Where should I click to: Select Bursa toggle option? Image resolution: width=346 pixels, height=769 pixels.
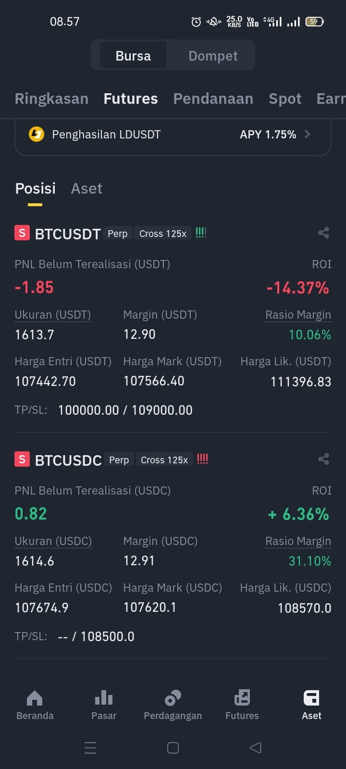[x=133, y=56]
